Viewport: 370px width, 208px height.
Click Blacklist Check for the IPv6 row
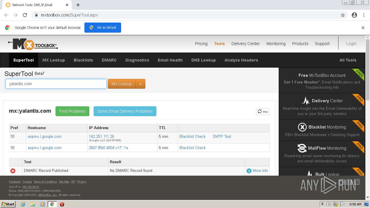[193, 148]
